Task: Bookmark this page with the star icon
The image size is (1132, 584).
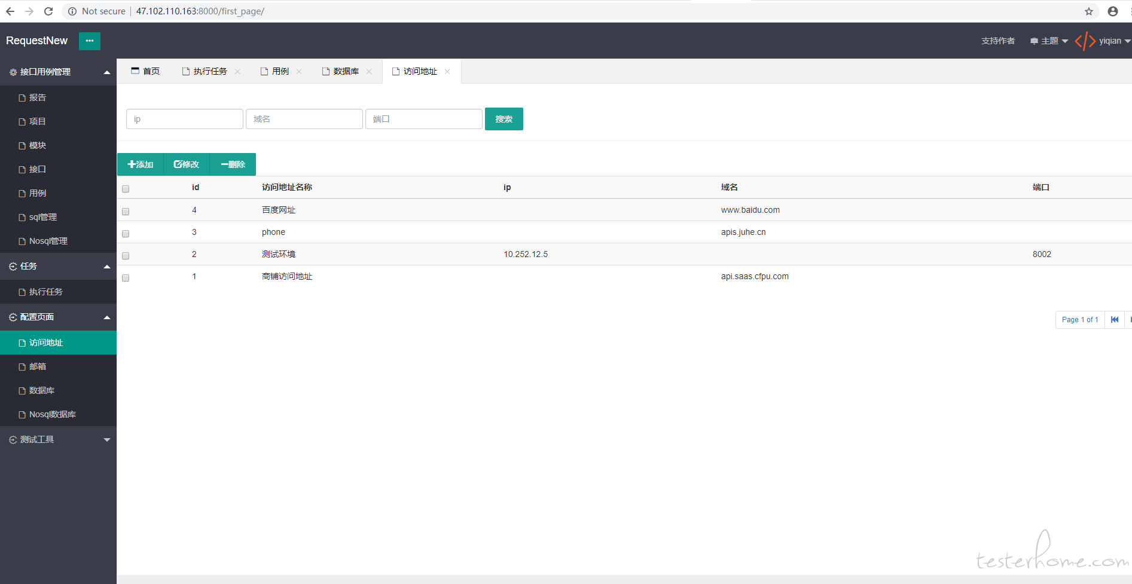Action: click(1089, 11)
